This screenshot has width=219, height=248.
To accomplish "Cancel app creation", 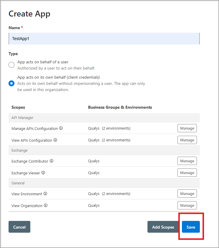I will 19,227.
